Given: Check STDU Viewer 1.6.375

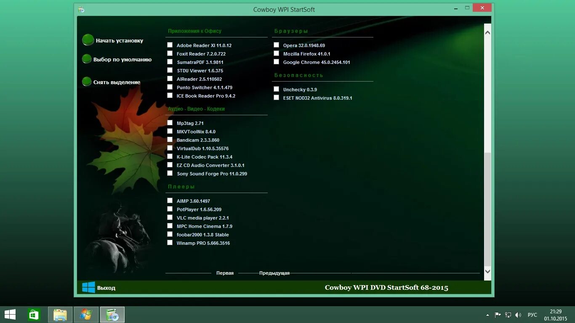Looking at the screenshot, I should 170,70.
